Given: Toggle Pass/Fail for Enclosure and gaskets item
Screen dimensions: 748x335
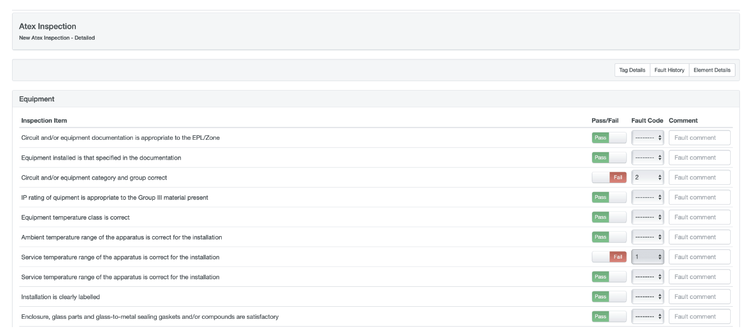Looking at the screenshot, I should point(609,317).
